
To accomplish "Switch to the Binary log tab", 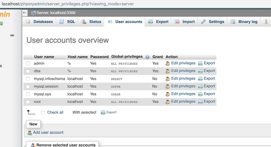I will [x=244, y=22].
